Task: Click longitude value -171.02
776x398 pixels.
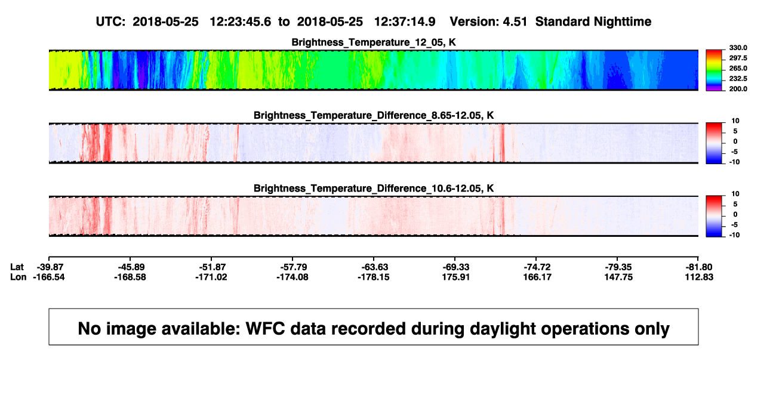Action: click(x=212, y=277)
